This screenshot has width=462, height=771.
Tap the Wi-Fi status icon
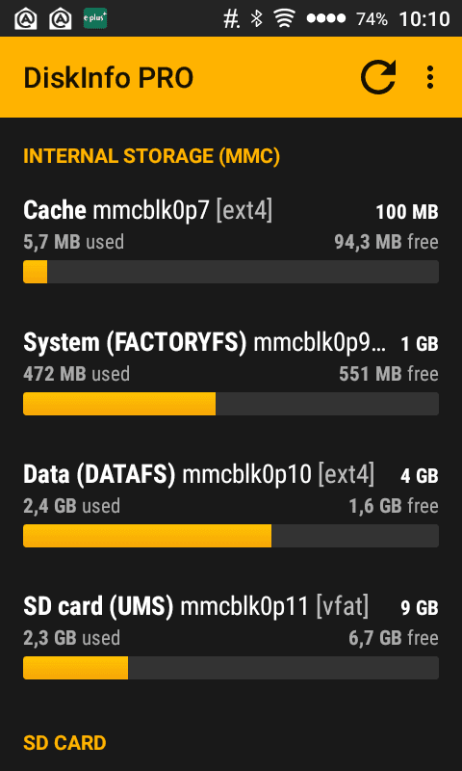pos(284,19)
